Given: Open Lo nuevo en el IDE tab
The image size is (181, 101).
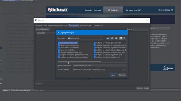Looking at the screenshot, I should (133, 10).
